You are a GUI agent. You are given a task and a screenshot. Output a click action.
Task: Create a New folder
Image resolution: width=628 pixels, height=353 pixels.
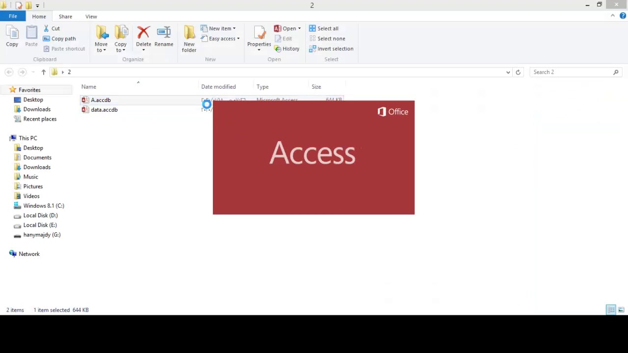pyautogui.click(x=189, y=39)
